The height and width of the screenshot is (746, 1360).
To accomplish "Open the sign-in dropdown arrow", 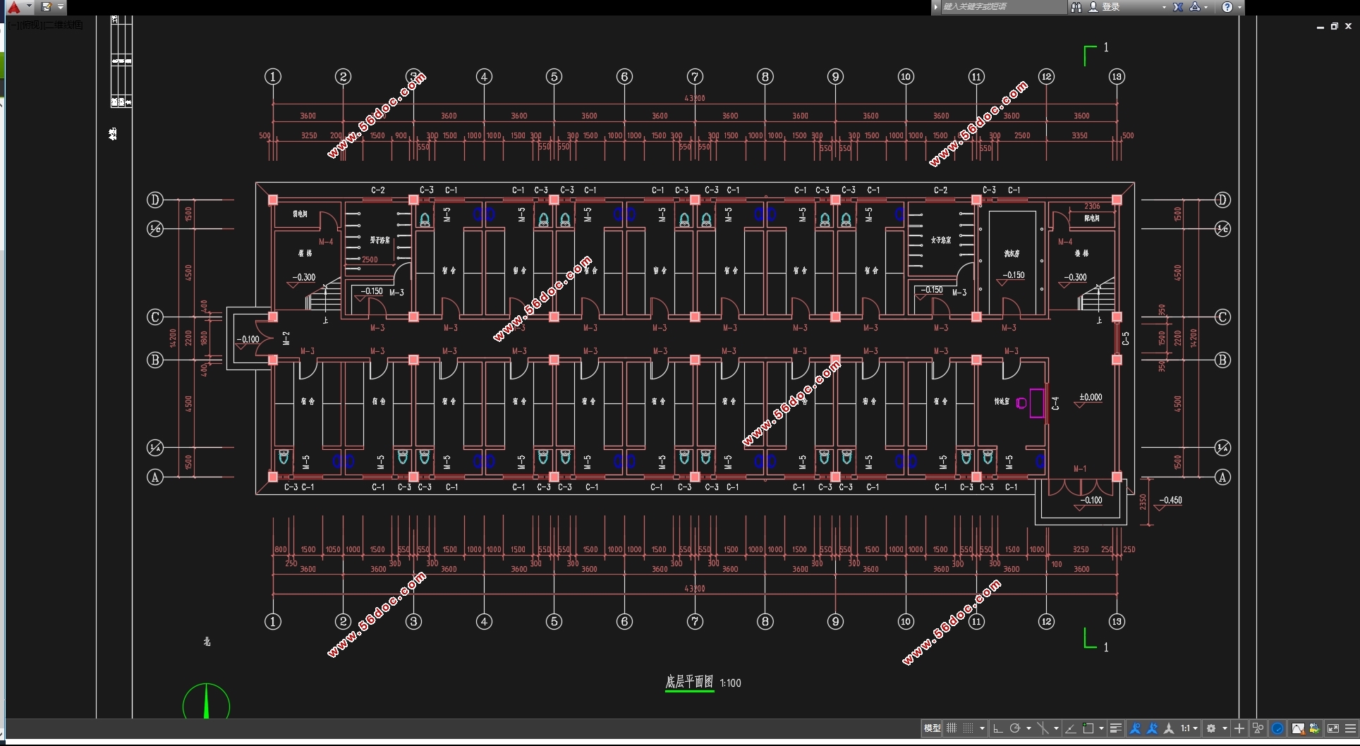I will 1164,7.
